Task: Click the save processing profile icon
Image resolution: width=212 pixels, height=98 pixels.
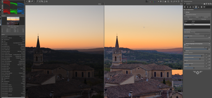Action: [206, 4]
